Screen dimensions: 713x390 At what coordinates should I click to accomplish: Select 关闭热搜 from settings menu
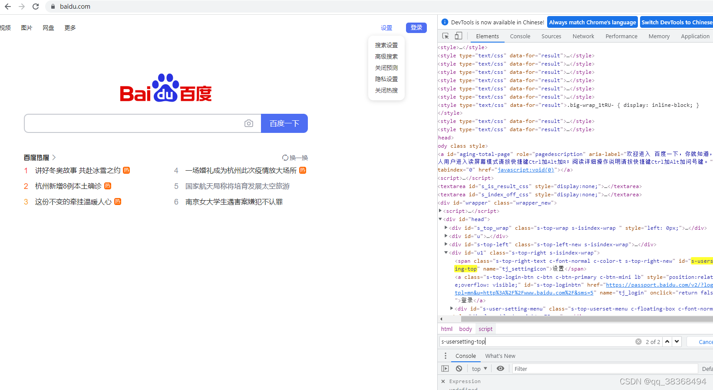386,90
